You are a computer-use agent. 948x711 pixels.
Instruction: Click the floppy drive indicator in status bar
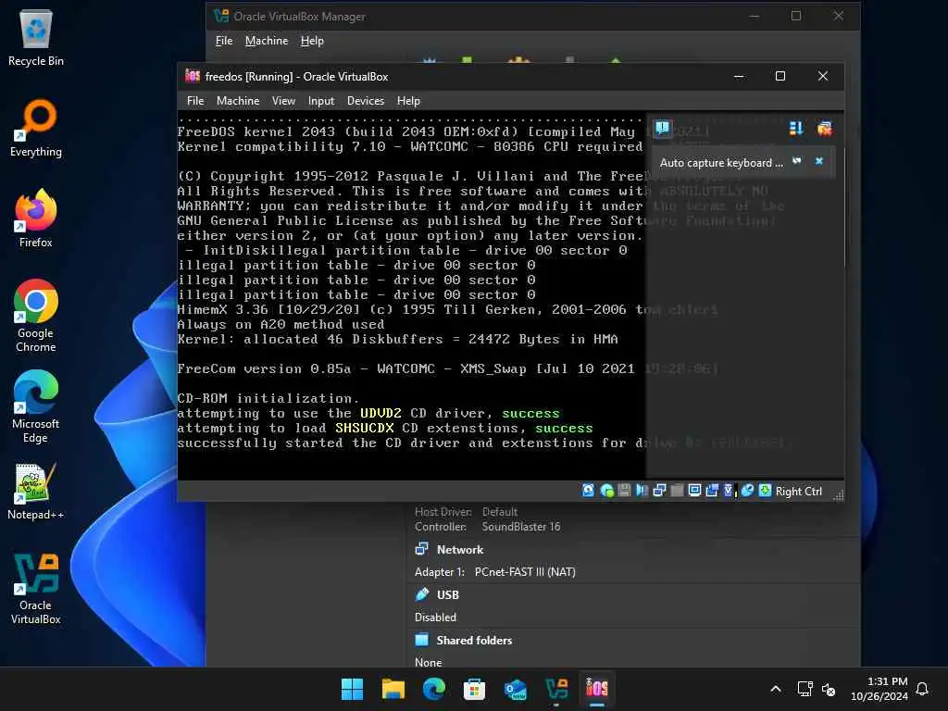pos(624,491)
